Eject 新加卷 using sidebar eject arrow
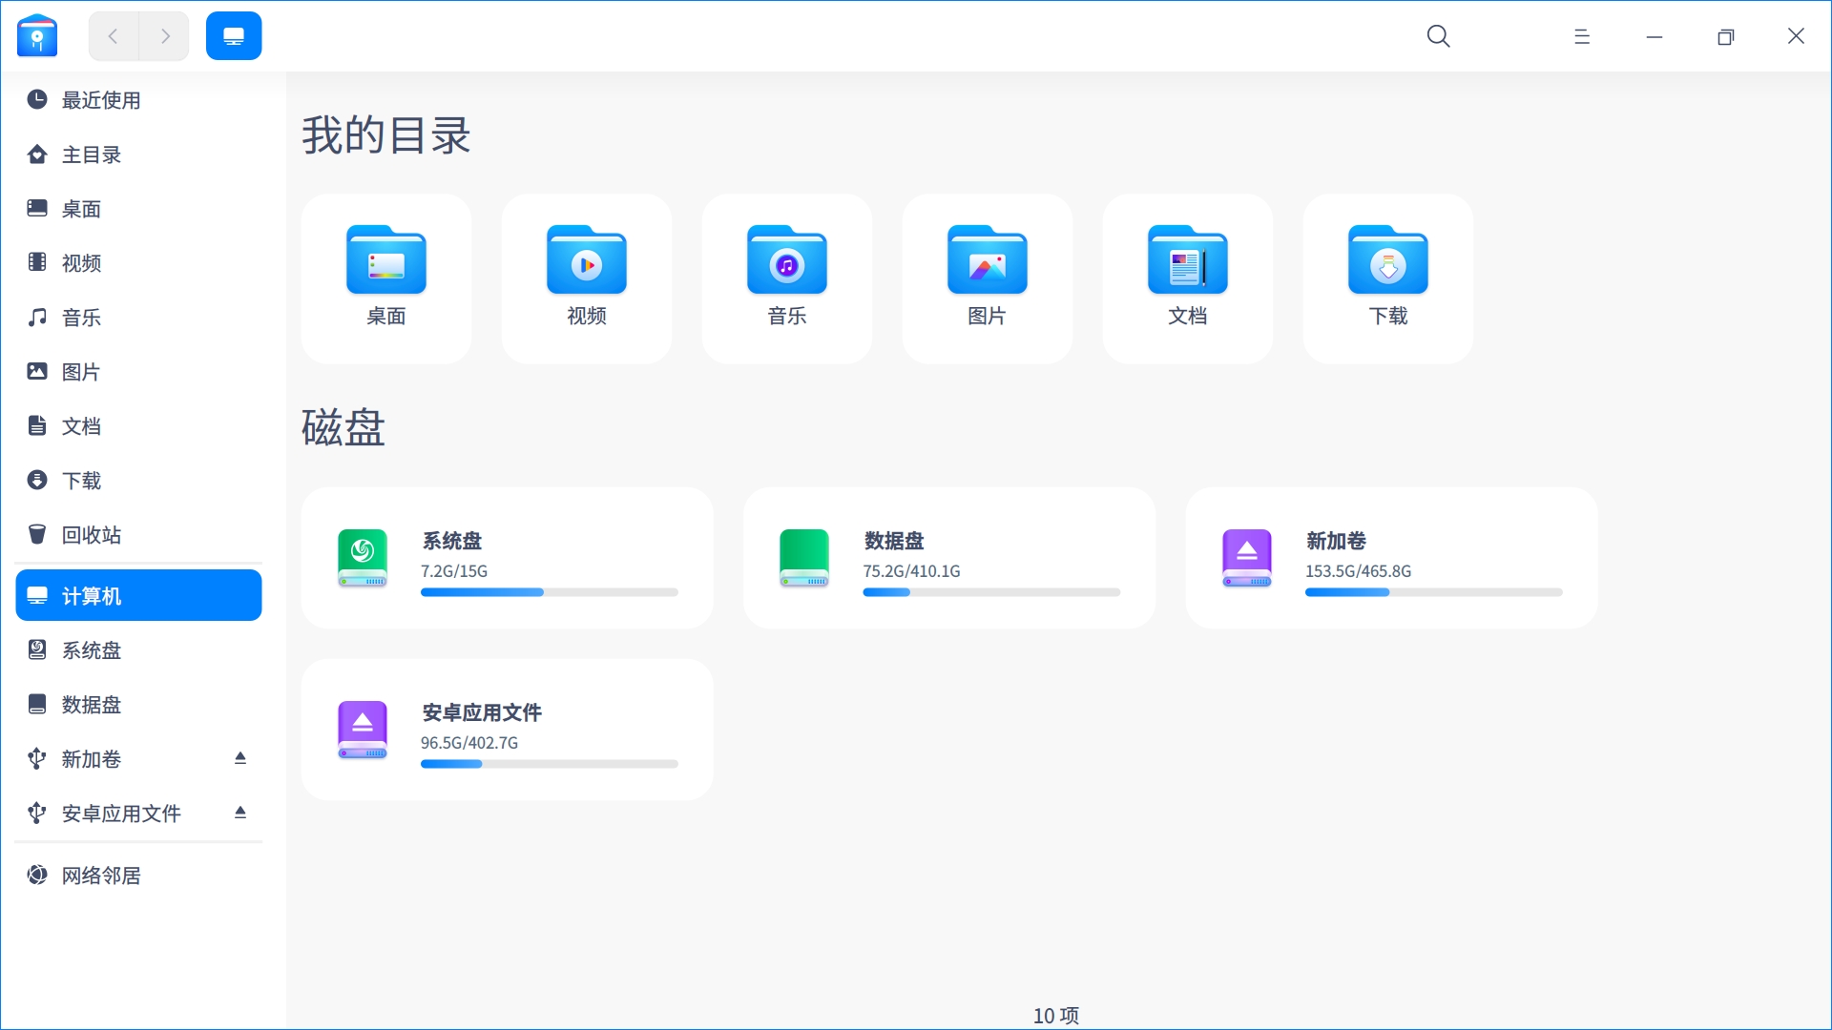 240,758
